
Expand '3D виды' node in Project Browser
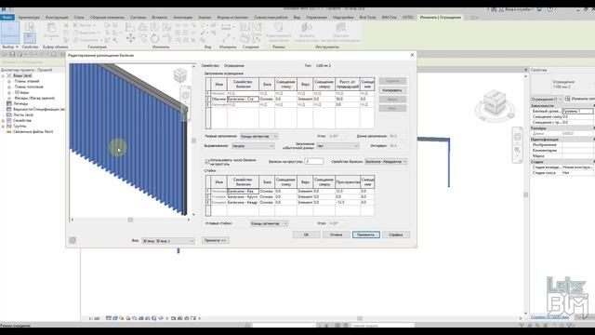pos(9,92)
